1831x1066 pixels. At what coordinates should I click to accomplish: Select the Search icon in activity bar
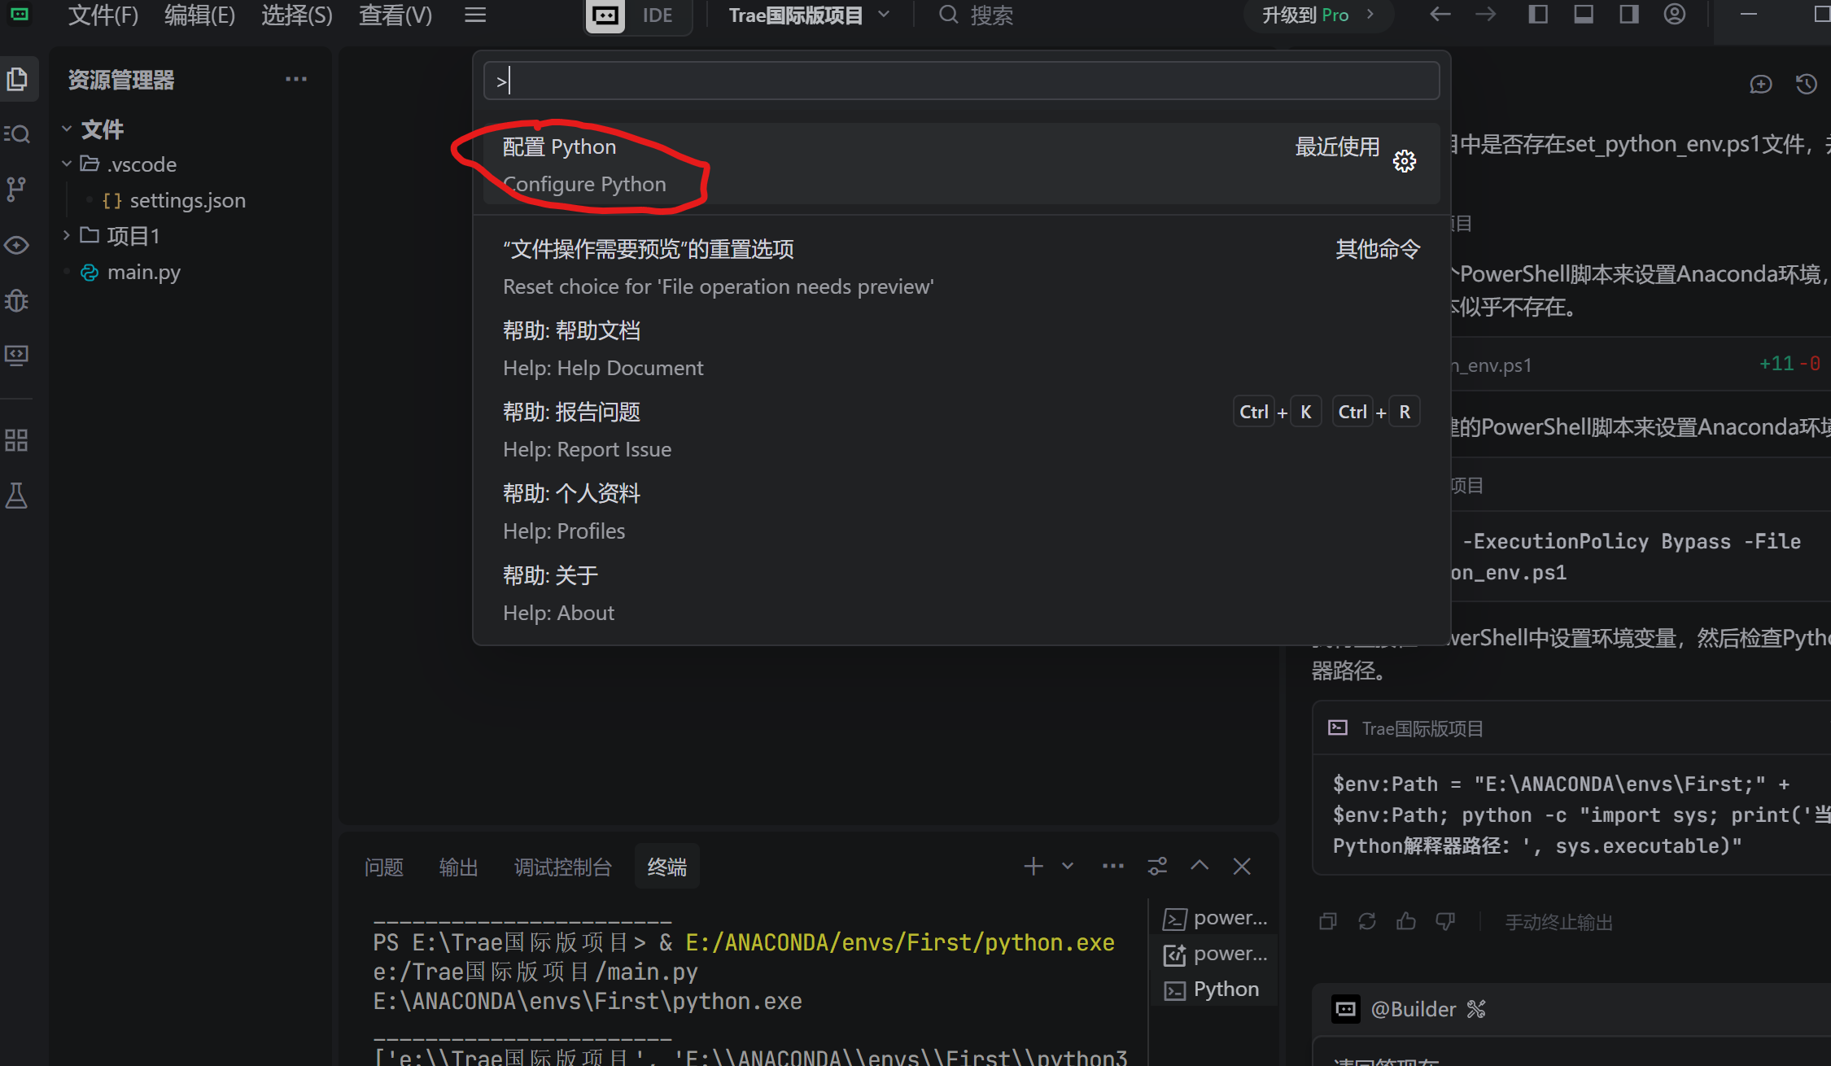click(x=17, y=133)
